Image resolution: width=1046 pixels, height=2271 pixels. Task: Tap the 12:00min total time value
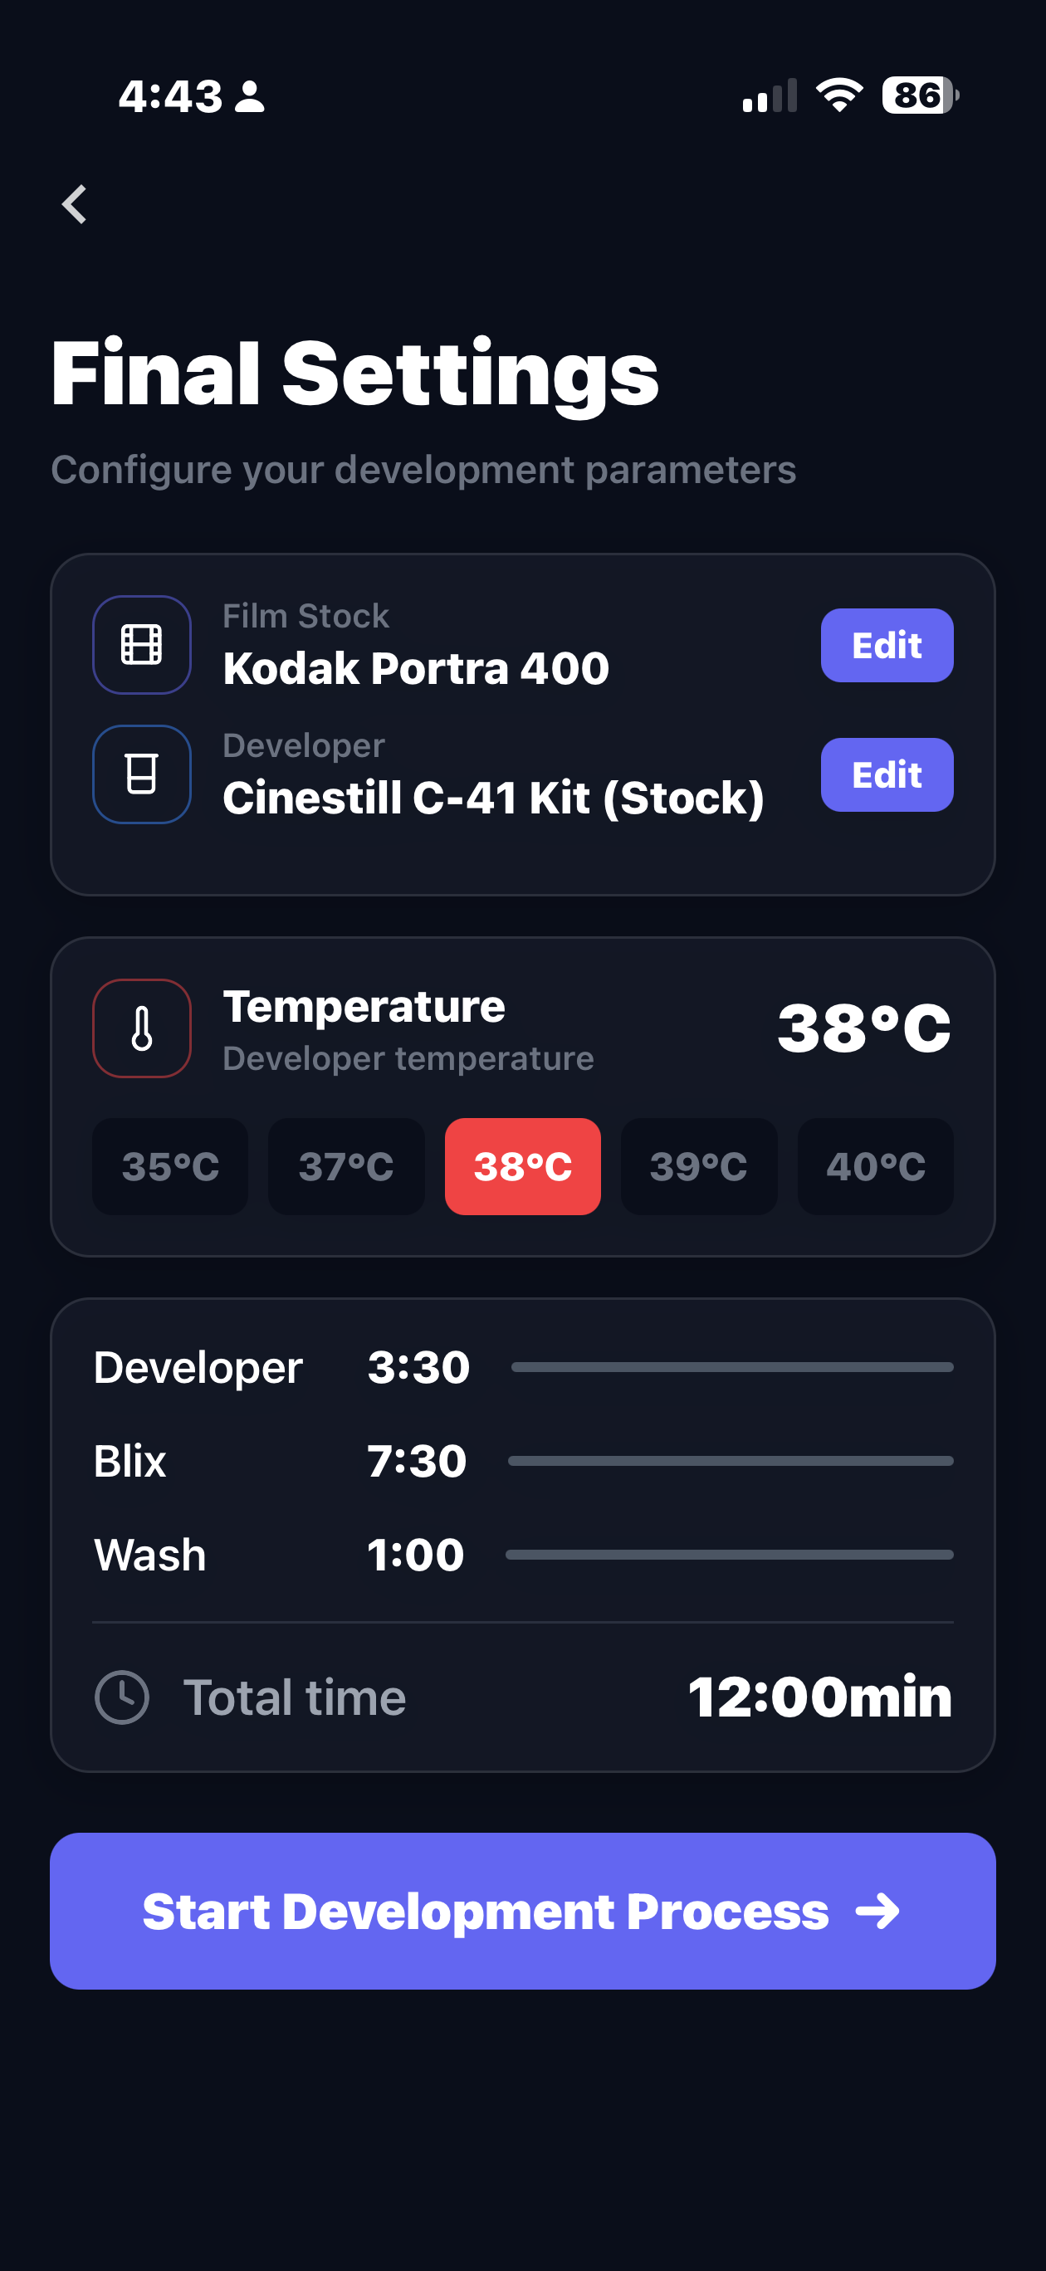[x=819, y=1697]
